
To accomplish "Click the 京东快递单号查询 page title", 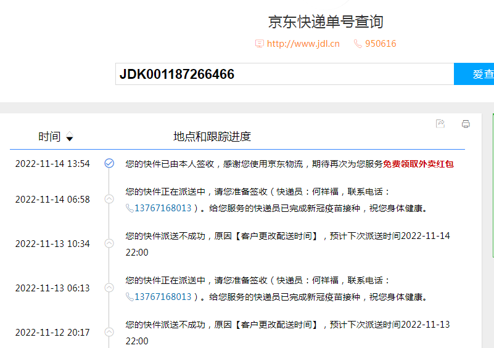I will 326,22.
